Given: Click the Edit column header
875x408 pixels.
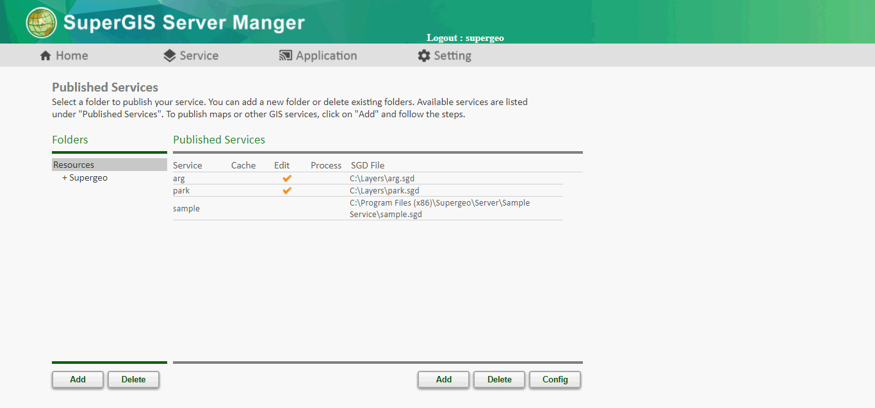Looking at the screenshot, I should coord(282,165).
